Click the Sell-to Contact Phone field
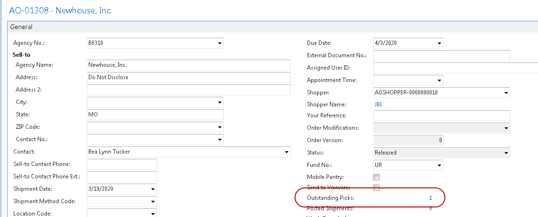The height and width of the screenshot is (217, 538). coord(122,165)
